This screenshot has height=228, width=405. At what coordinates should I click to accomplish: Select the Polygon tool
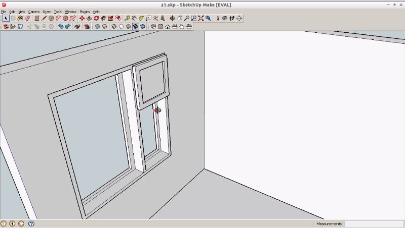click(65, 18)
